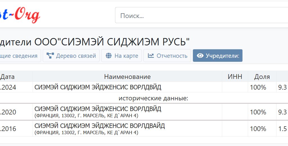Click the eye icon on Учредители

(x=200, y=56)
